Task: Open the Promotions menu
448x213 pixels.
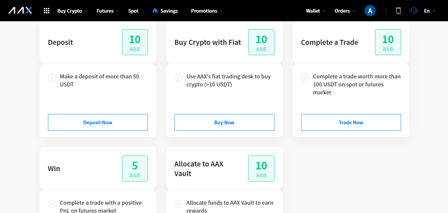Action: click(x=207, y=11)
